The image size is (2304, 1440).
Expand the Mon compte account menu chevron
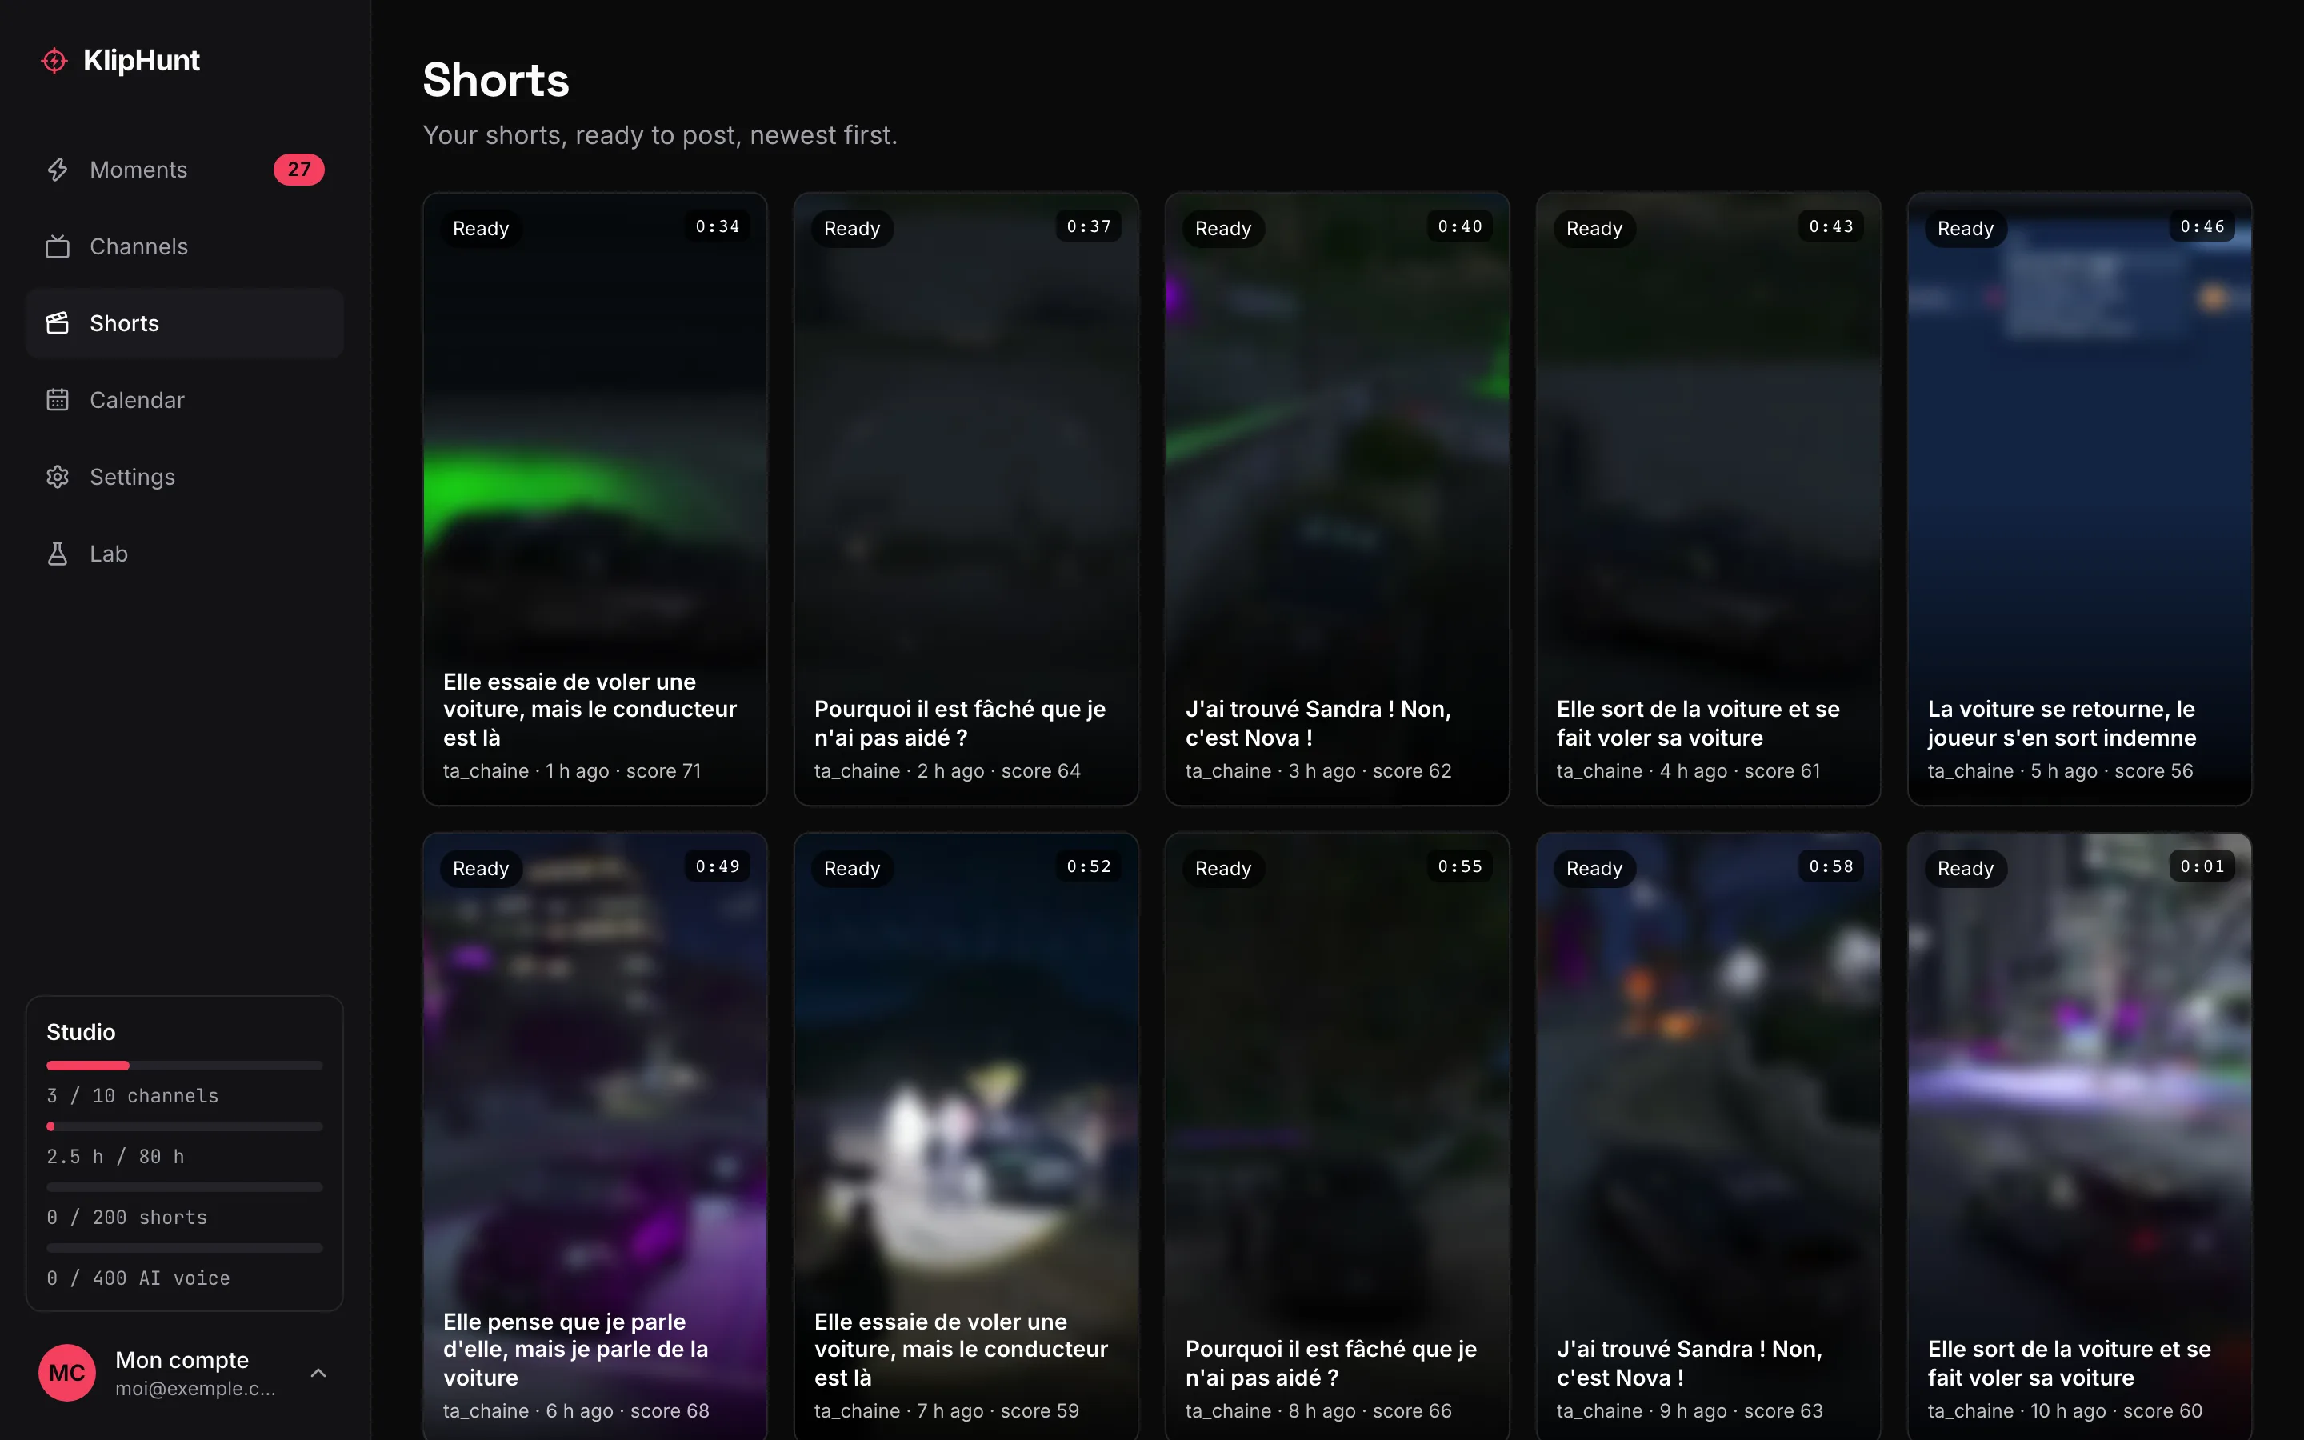[x=319, y=1372]
